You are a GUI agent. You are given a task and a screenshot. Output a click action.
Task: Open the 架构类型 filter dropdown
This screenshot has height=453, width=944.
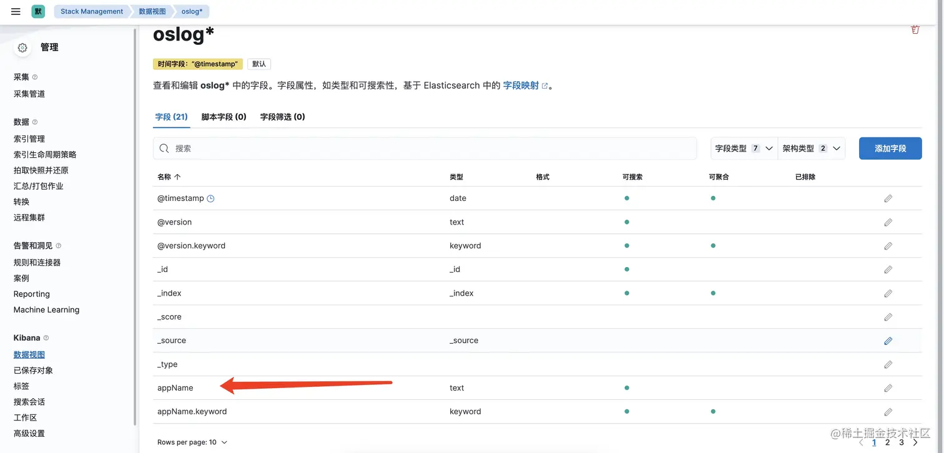(812, 149)
